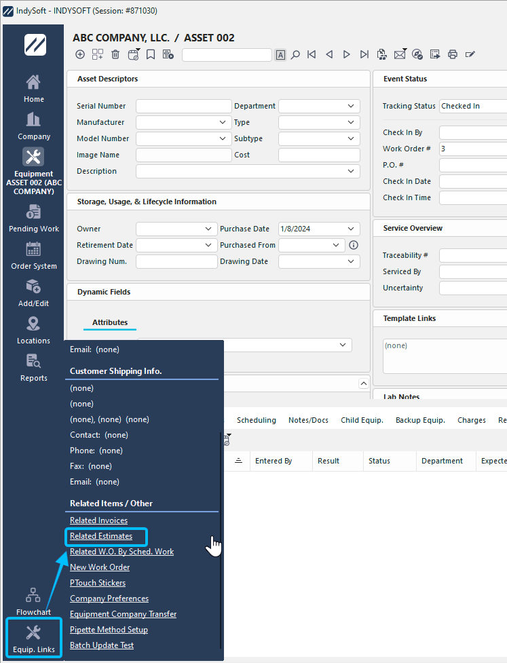Open the Related Invoices link

coord(98,520)
